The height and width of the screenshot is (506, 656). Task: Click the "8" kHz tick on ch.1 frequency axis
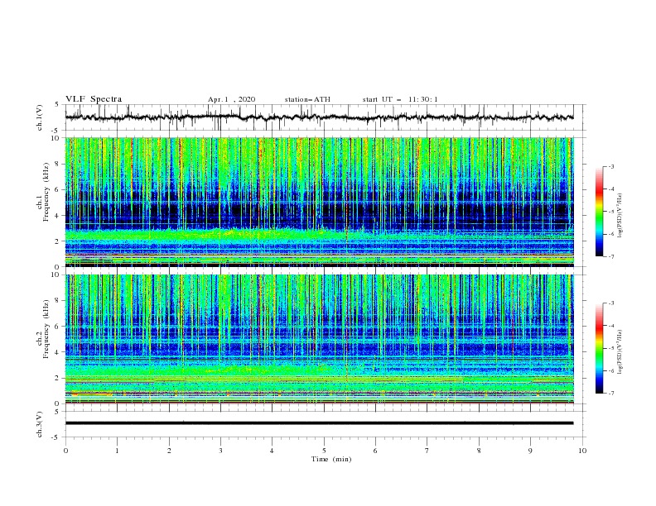58,164
